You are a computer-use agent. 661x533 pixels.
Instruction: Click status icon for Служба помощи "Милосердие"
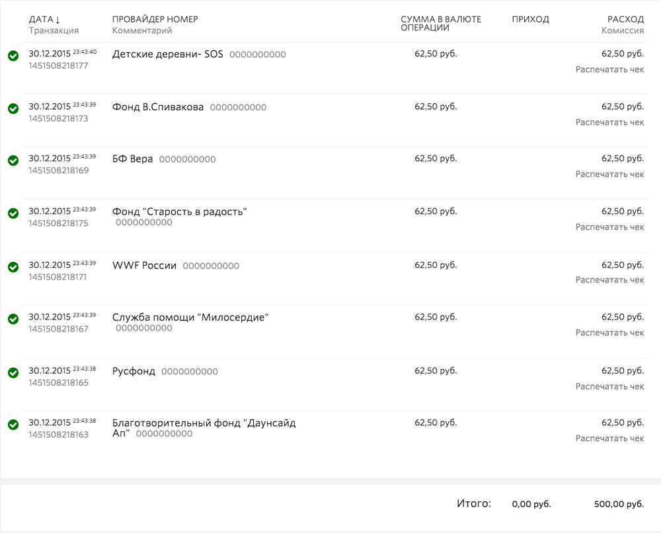click(13, 319)
